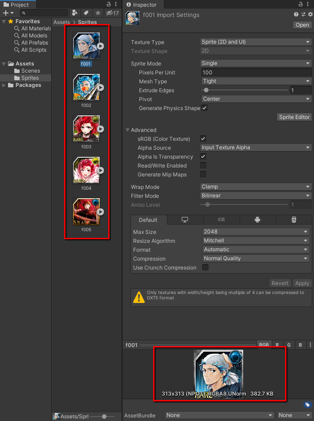The image size is (314, 421).
Task: Select the WebGL HTML5 platform tab
Action: 294,220
